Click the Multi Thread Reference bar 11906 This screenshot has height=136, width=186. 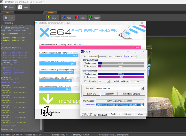[121, 77]
